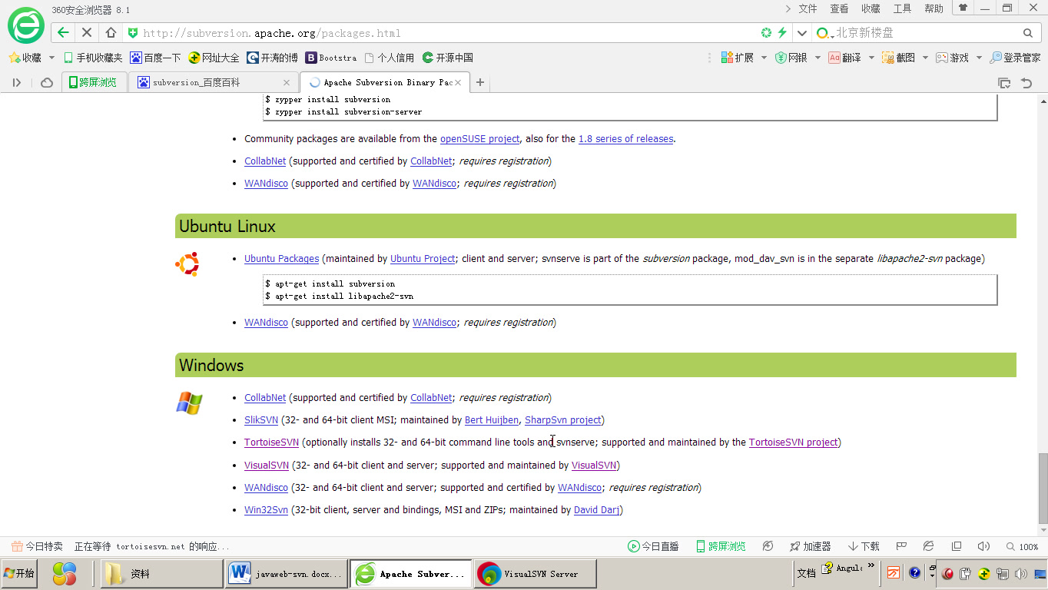Open the 网银 online banking tool
Screen dimensions: 1048x590
tap(791, 58)
